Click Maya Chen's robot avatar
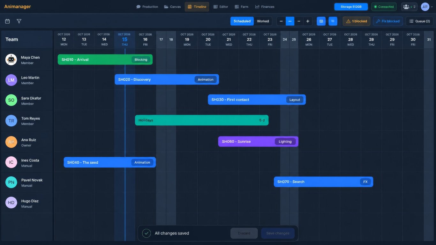 [x=11, y=60]
